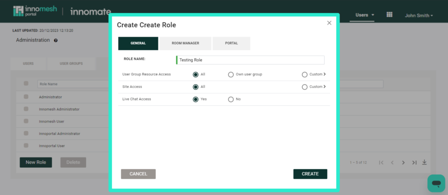Open the Users tab in Administration
The image size is (448, 195).
point(28,64)
